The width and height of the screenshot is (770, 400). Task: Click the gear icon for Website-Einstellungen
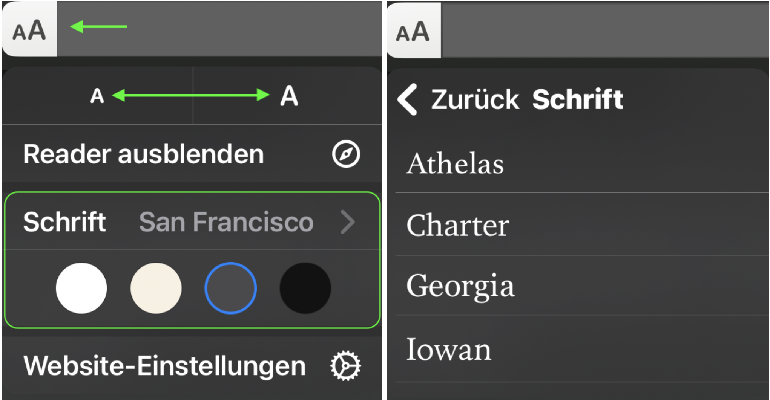(x=345, y=366)
